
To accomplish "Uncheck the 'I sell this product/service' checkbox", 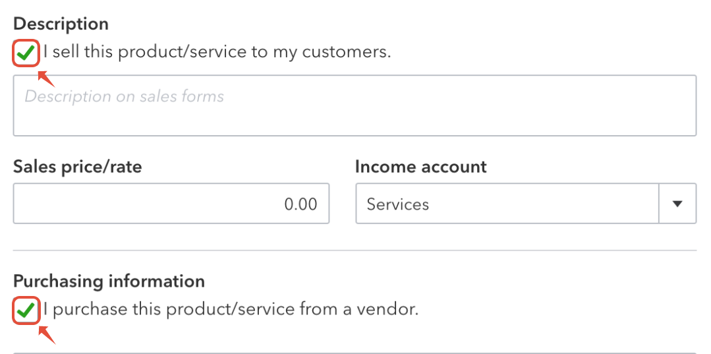I will (x=26, y=53).
